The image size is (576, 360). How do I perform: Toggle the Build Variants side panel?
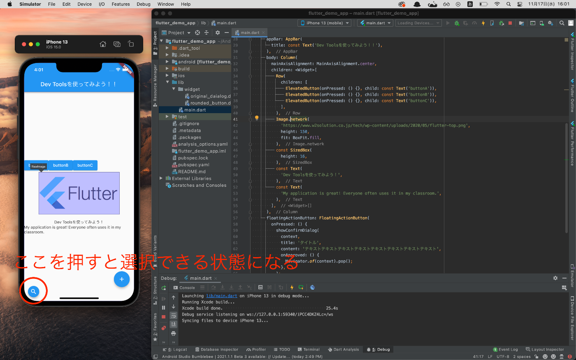tap(155, 252)
